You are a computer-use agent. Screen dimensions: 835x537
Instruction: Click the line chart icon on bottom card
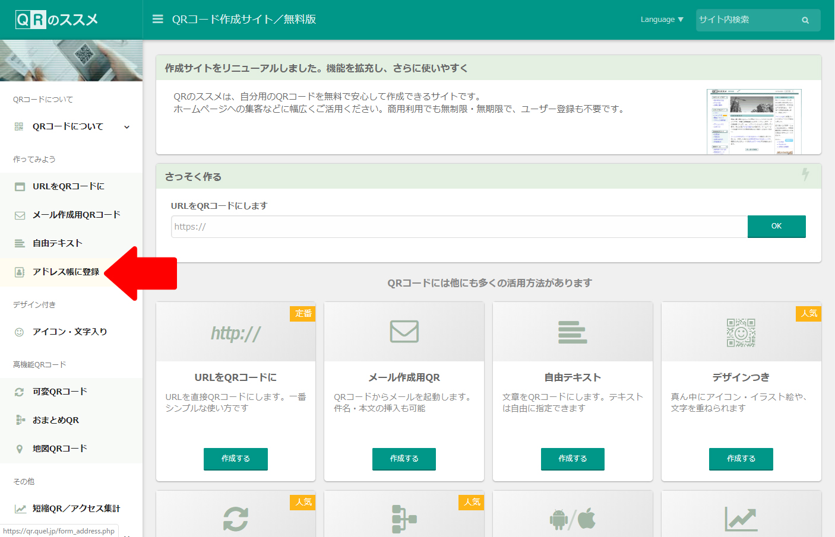(741, 519)
